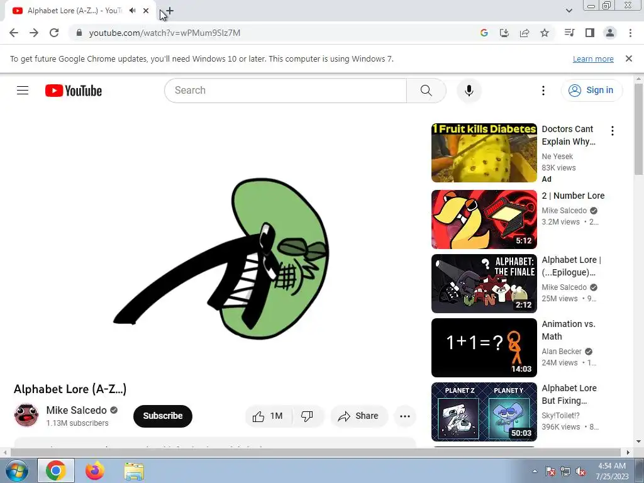This screenshot has height=483, width=644.
Task: Open the Windows Start button
Action: [16, 470]
